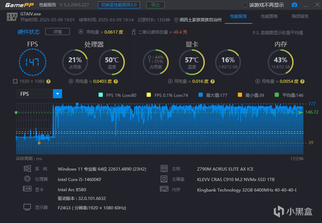The width and height of the screenshot is (322, 223).
Task: Click the average value green swatch
Action: pos(277,95)
